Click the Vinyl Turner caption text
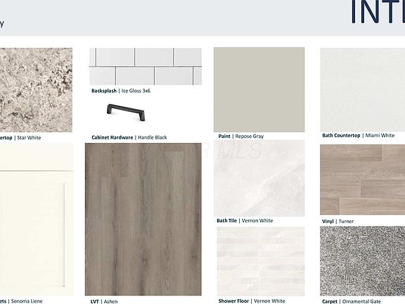Viewport: 405px width, 304px height. click(x=337, y=222)
